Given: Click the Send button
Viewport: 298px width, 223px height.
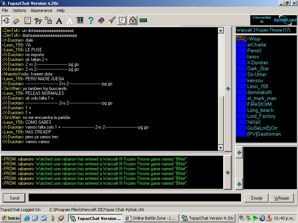Looking at the screenshot, I should tap(14, 198).
